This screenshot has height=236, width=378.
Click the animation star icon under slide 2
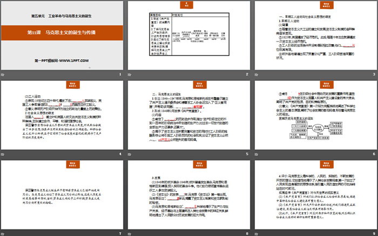coord(130,74)
